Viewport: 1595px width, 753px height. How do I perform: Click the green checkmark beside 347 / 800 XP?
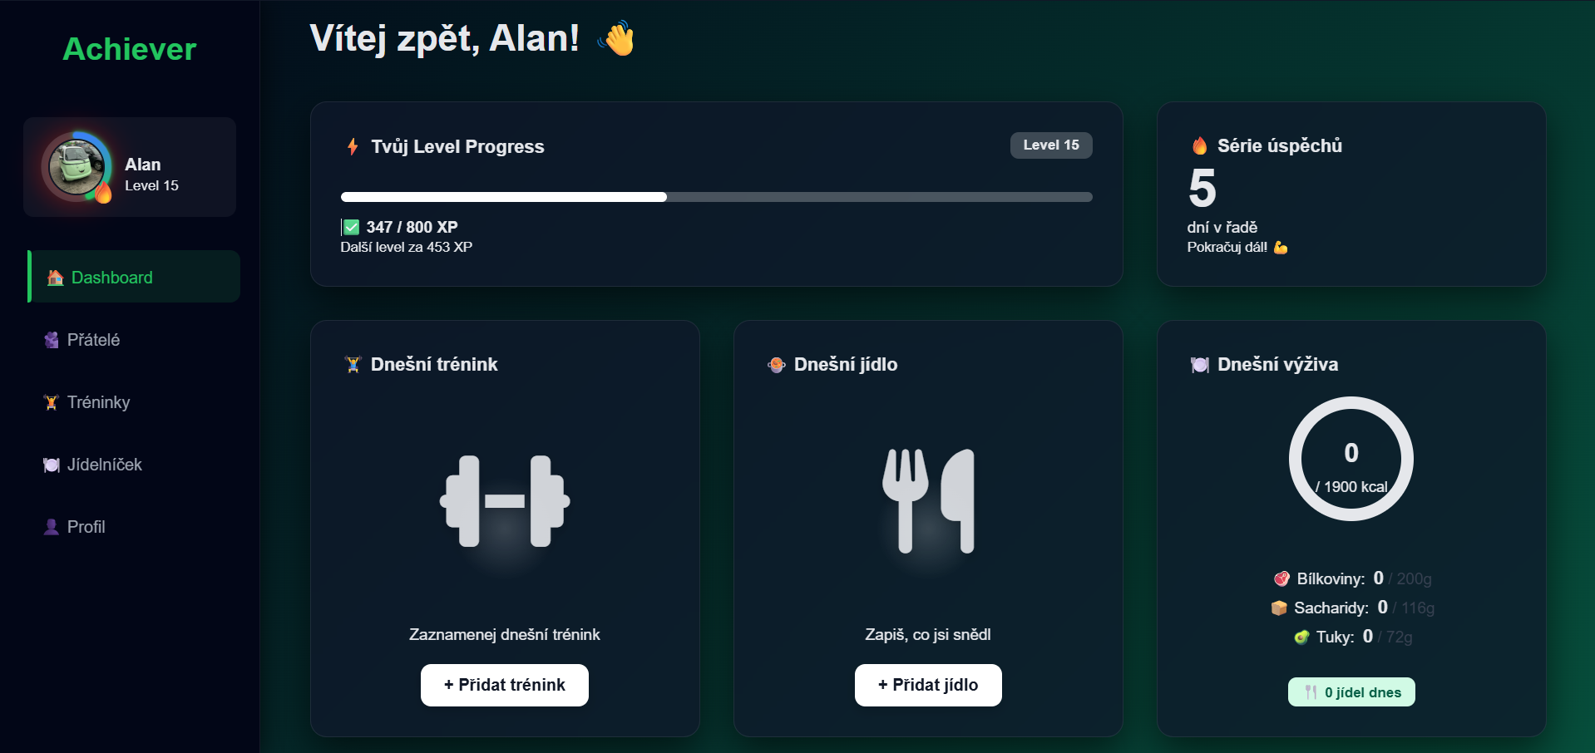tap(351, 228)
